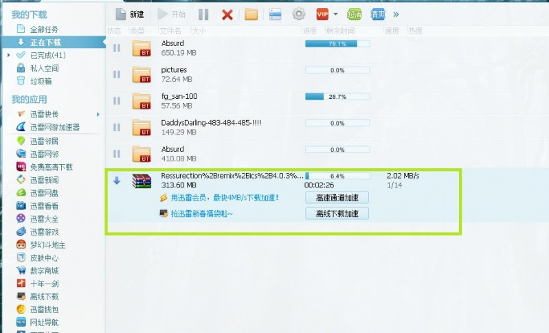The height and width of the screenshot is (333, 549).
Task: Click the RAR archive icon of Ressurection task
Action: [142, 181]
